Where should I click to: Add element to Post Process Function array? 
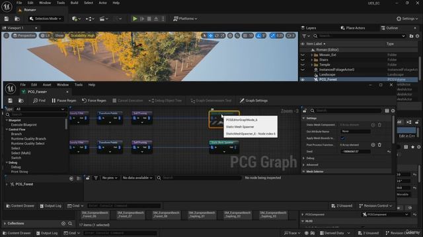[x=373, y=145]
